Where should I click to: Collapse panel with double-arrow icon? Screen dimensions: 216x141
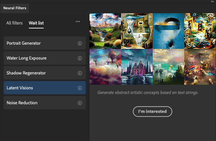click(x=212, y=2)
